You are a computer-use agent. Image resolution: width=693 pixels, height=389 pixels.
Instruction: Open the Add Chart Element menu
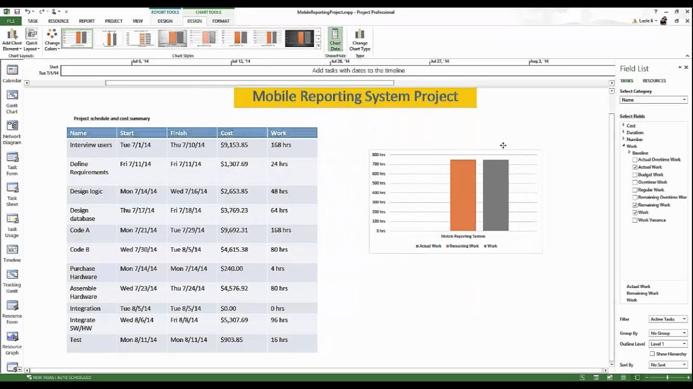12,40
